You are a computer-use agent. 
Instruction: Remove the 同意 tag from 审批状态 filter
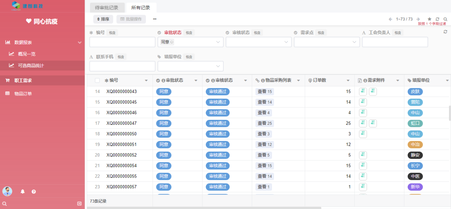(x=172, y=42)
